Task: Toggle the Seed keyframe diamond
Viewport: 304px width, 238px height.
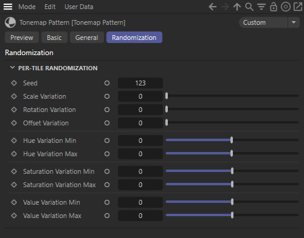Action: 14,83
